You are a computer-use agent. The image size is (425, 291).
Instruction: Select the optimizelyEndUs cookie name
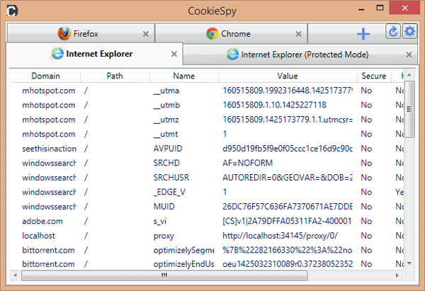183,264
